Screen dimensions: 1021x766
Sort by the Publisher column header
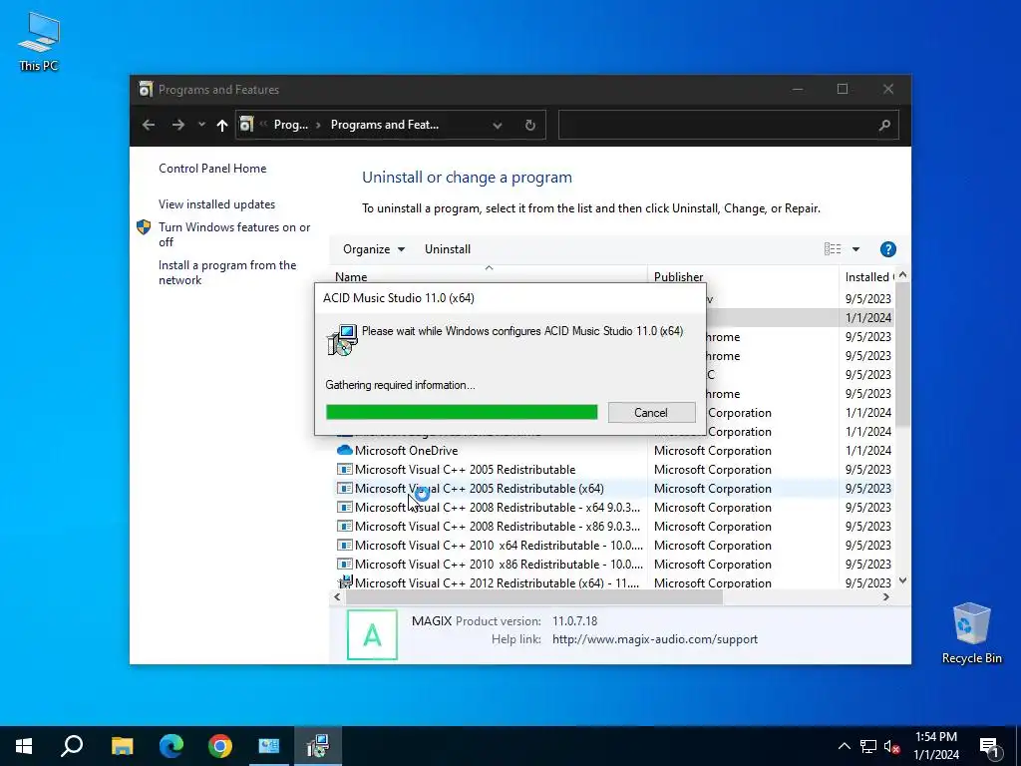tap(743, 277)
